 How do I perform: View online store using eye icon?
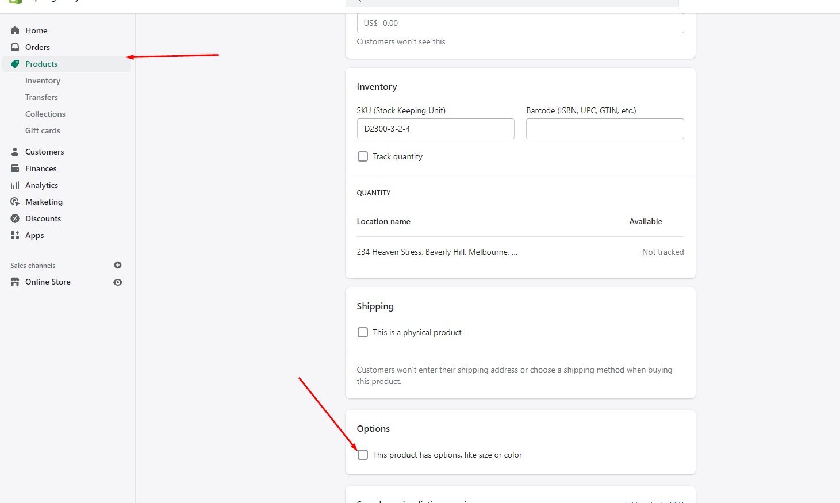tap(118, 282)
